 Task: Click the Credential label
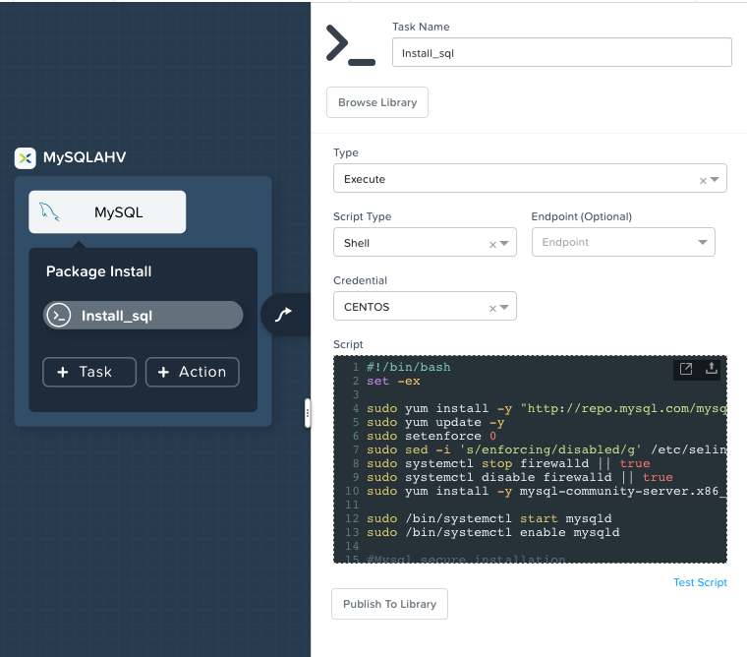tap(360, 280)
